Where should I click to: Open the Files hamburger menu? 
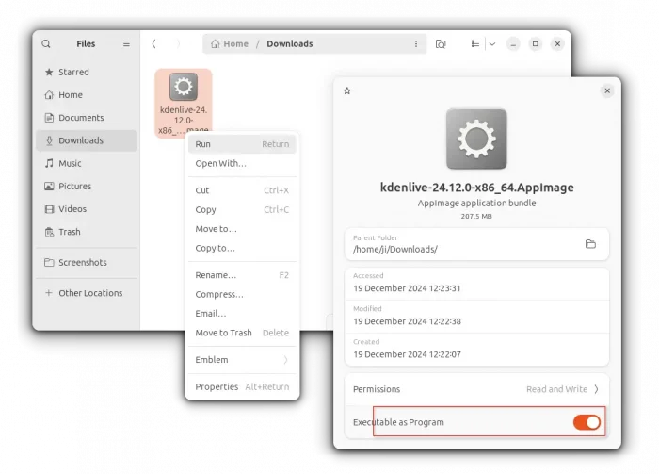pyautogui.click(x=126, y=43)
